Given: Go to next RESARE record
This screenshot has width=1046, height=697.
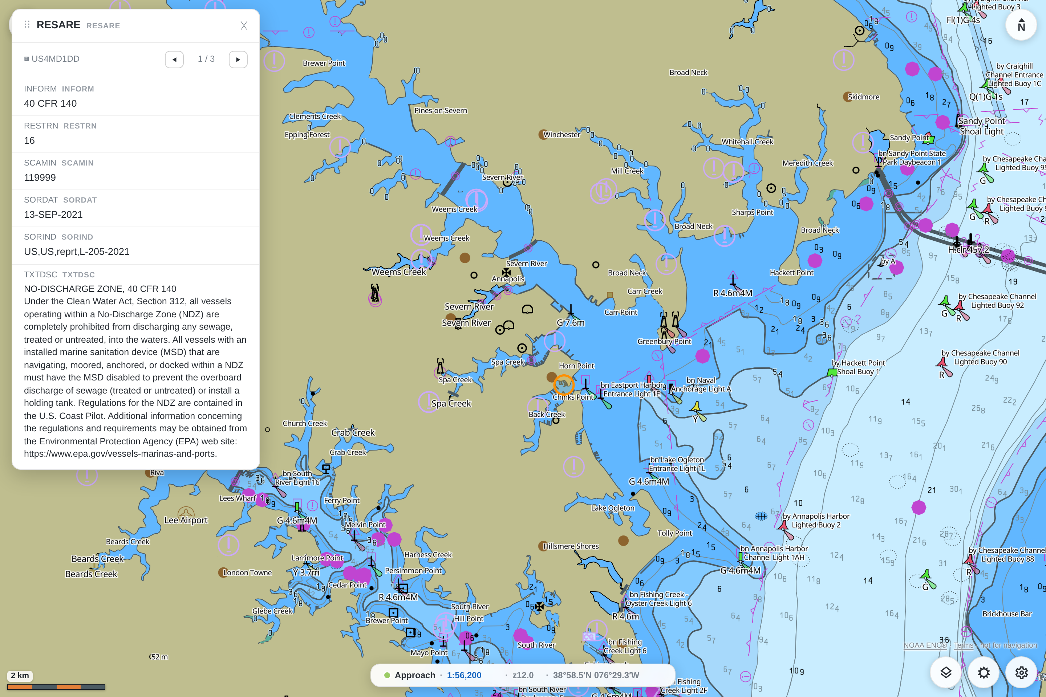Looking at the screenshot, I should tap(238, 59).
